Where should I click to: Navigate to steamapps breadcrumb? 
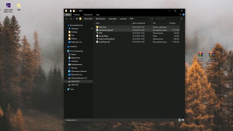click(112, 19)
